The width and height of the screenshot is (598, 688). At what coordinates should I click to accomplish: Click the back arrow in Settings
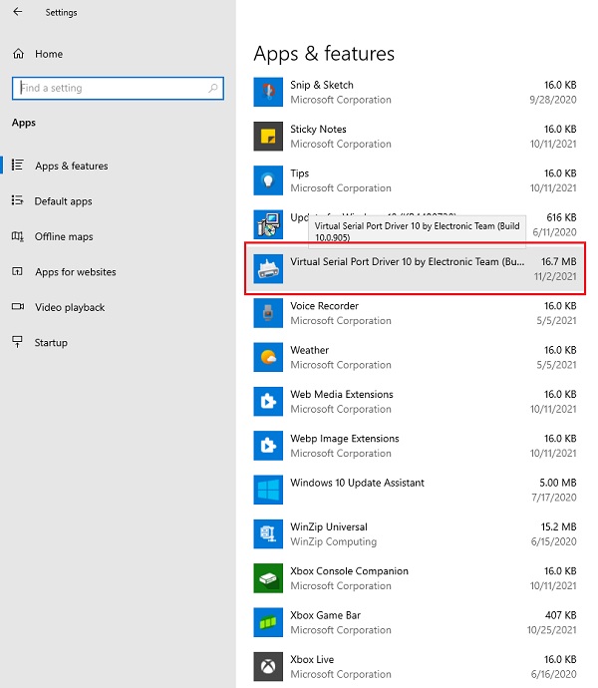point(18,12)
